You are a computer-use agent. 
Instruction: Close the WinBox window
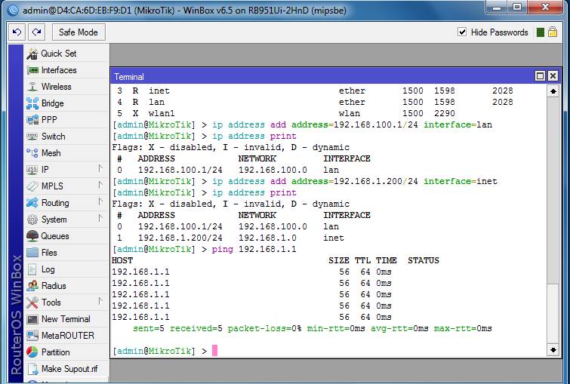545,8
